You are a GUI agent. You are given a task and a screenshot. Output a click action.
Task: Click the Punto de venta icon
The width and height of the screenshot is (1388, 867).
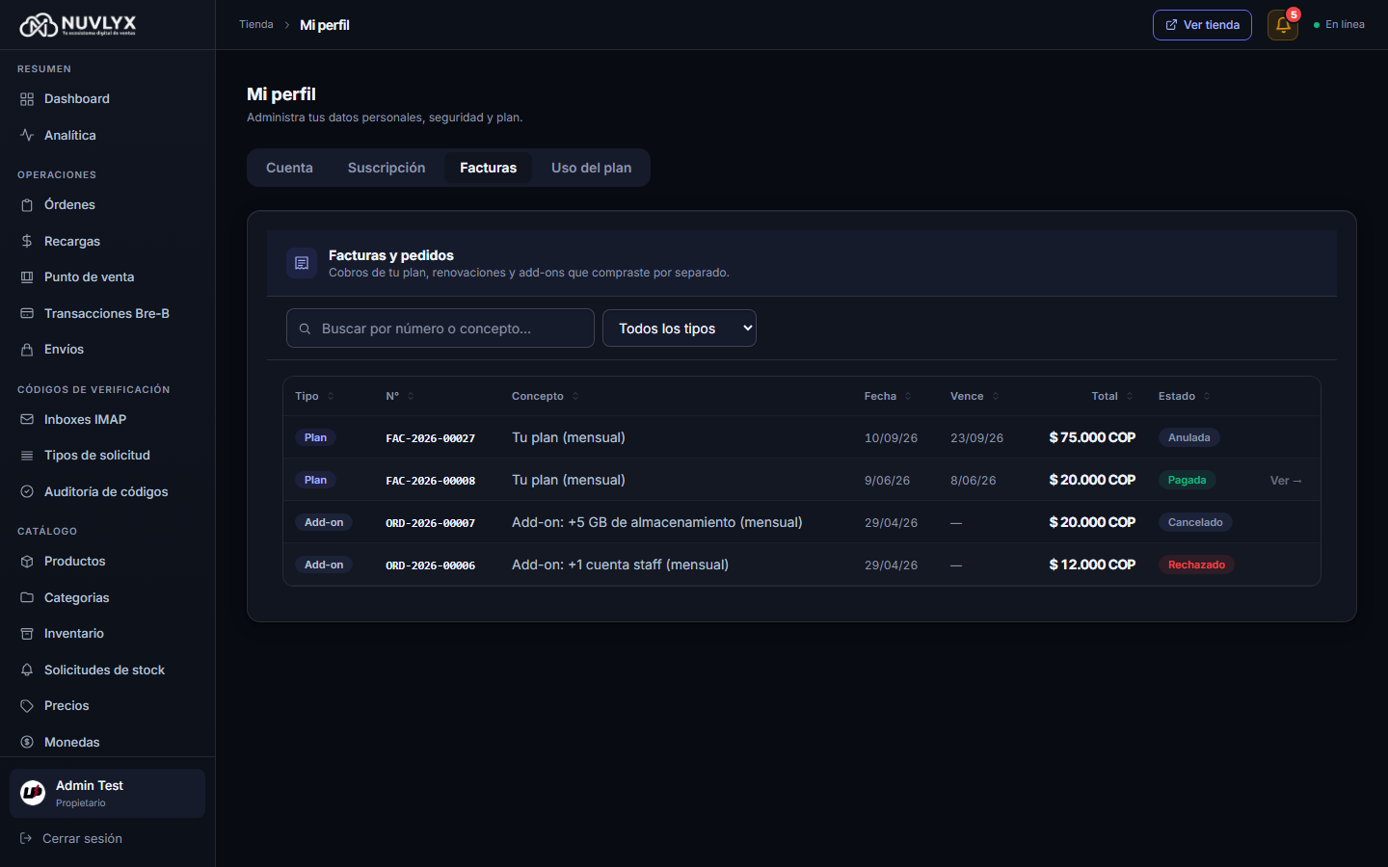pyautogui.click(x=27, y=277)
